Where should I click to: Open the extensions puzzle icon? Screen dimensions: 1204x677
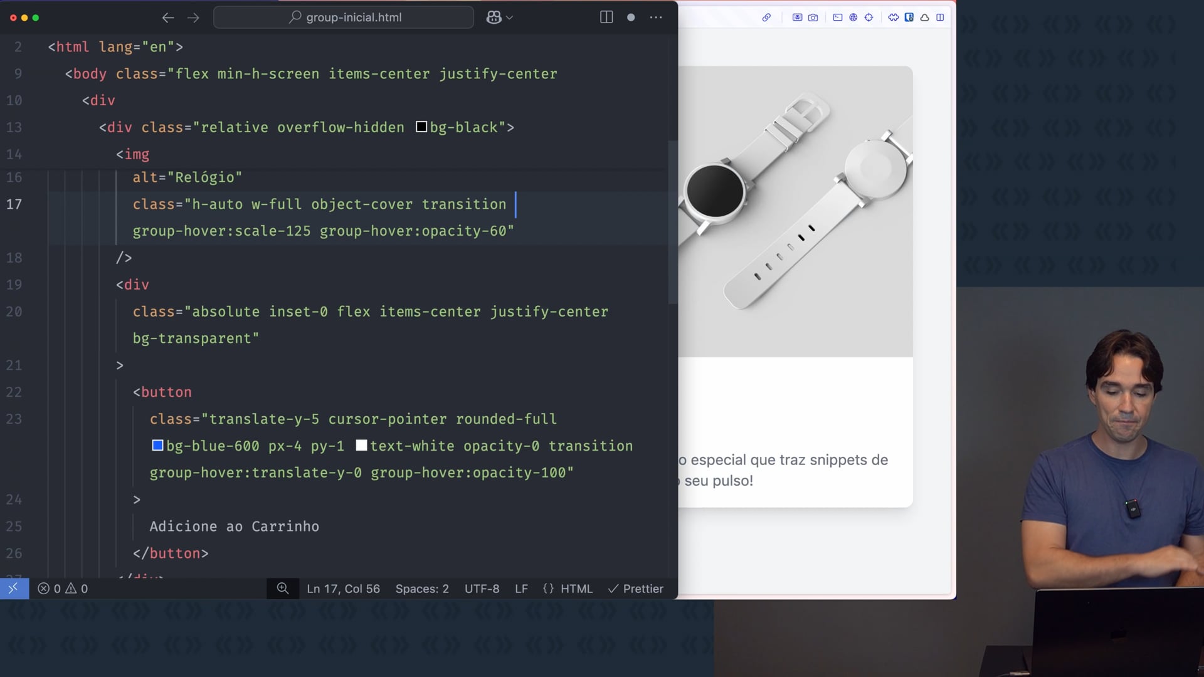pyautogui.click(x=893, y=18)
